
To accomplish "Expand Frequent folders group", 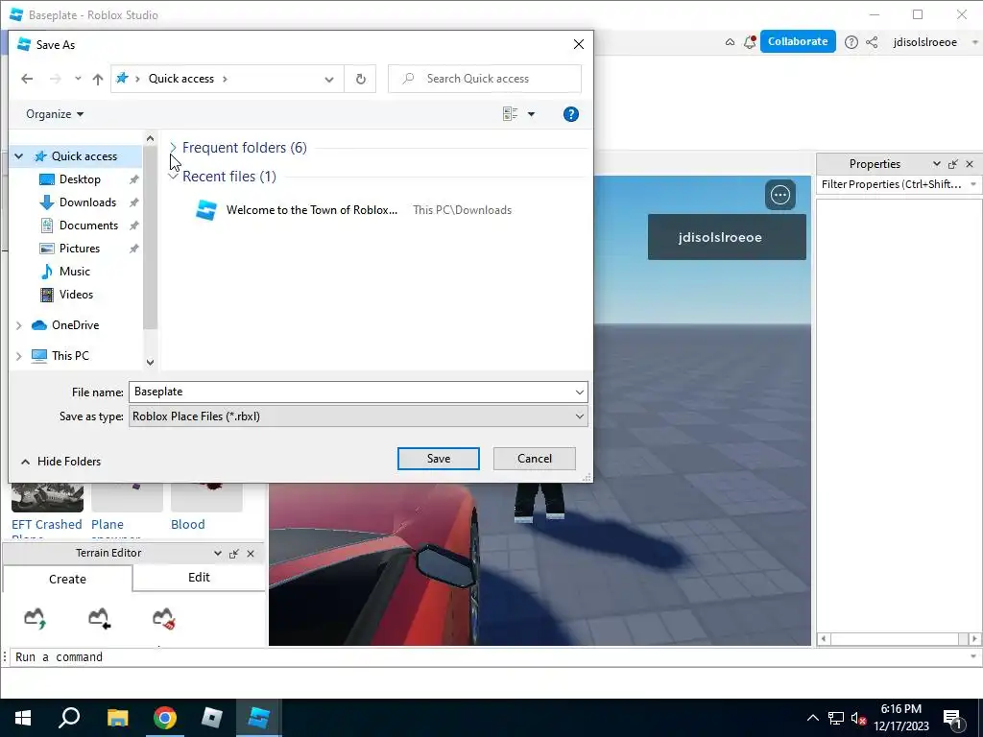I will [173, 148].
